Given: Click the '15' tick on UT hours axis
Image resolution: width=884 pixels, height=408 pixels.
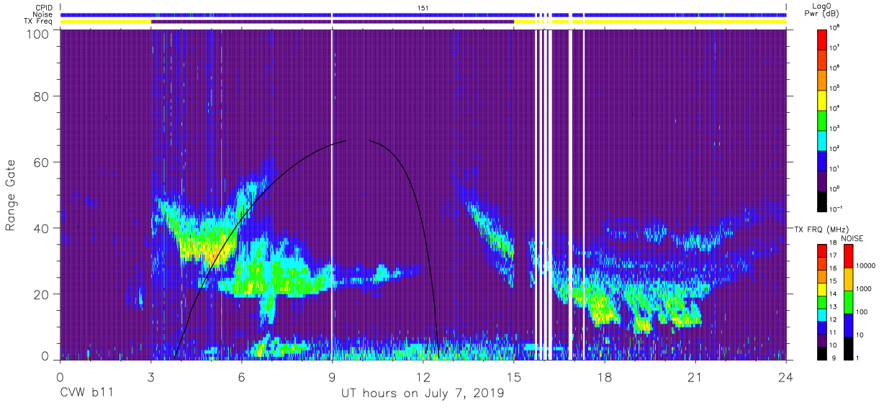Looking at the screenshot, I should coord(514,377).
